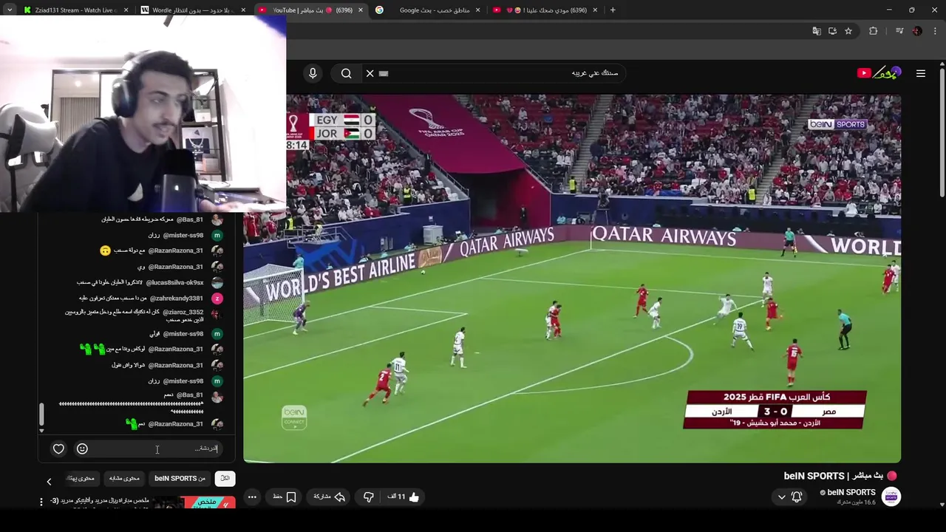Switch to the Wordle browser tab
The width and height of the screenshot is (946, 532).
pos(193,10)
